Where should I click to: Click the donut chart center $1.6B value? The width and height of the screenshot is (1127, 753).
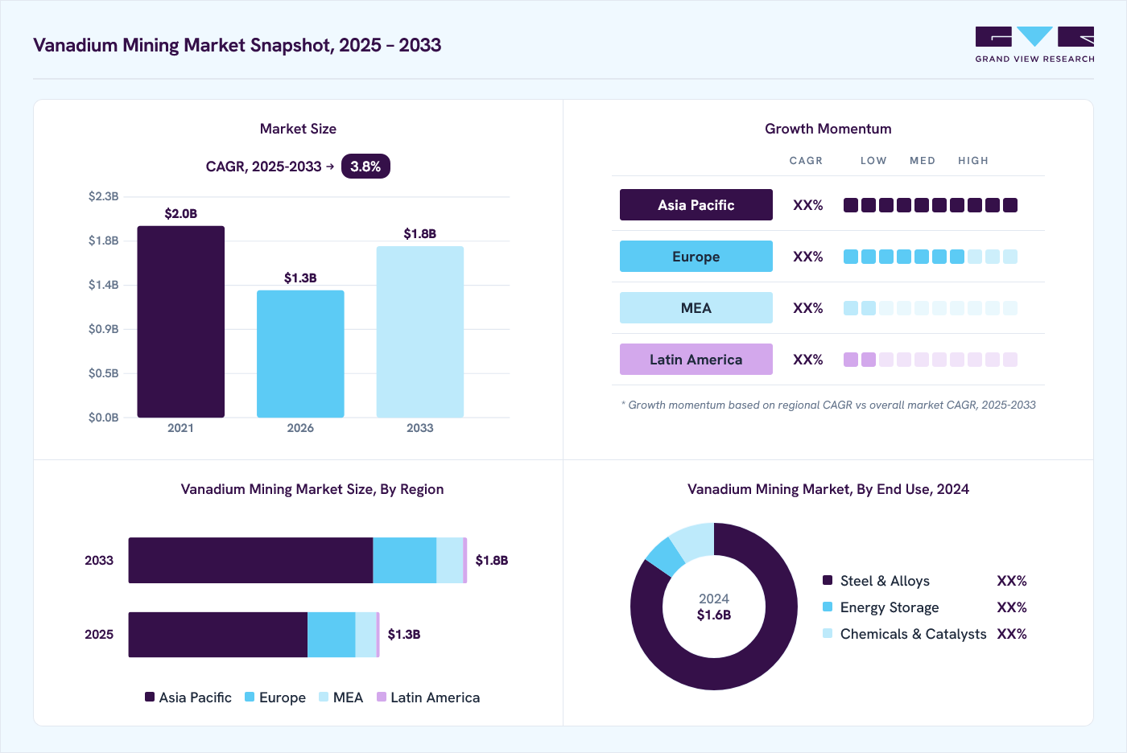click(714, 615)
